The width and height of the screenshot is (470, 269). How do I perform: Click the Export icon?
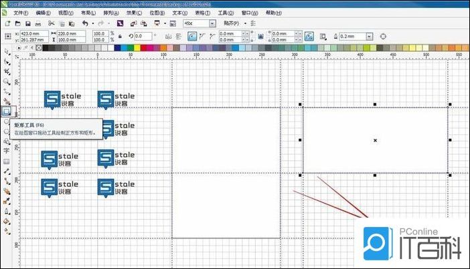(144, 23)
